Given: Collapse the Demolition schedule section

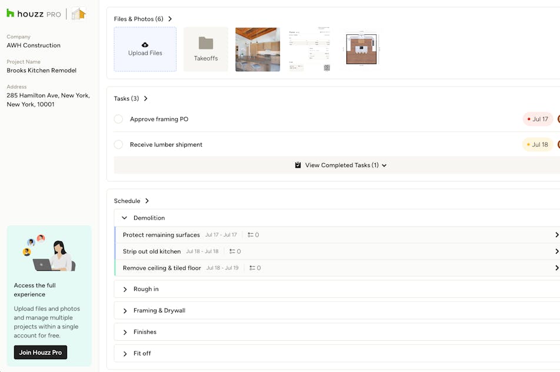Looking at the screenshot, I should coord(125,218).
